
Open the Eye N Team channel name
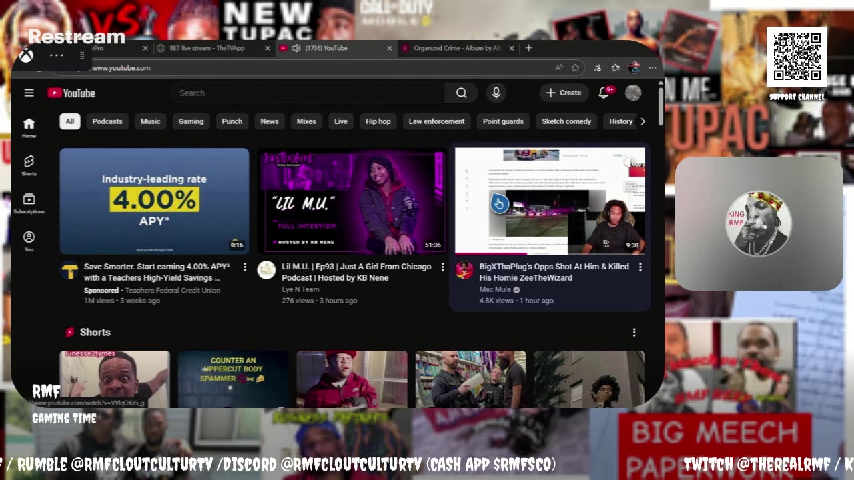pyautogui.click(x=300, y=289)
